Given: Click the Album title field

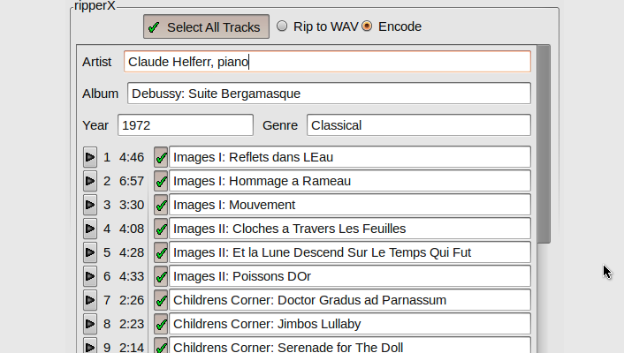Looking at the screenshot, I should pyautogui.click(x=329, y=94).
